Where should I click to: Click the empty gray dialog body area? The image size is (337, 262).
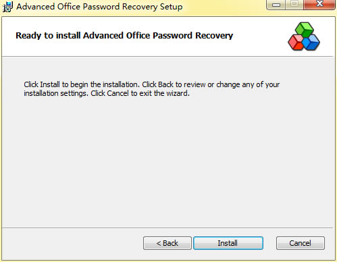point(167,162)
